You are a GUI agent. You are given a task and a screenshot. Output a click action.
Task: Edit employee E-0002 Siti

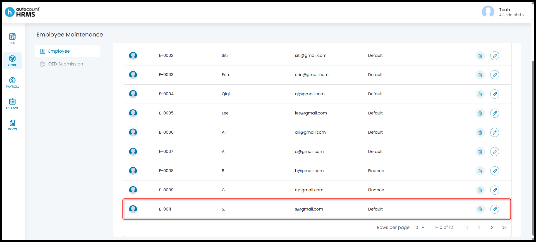pyautogui.click(x=495, y=56)
